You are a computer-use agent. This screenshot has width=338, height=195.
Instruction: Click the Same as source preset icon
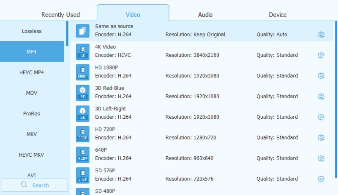coord(83,31)
